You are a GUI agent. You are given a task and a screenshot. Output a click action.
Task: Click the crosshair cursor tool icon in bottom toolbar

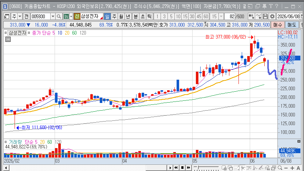(243, 168)
